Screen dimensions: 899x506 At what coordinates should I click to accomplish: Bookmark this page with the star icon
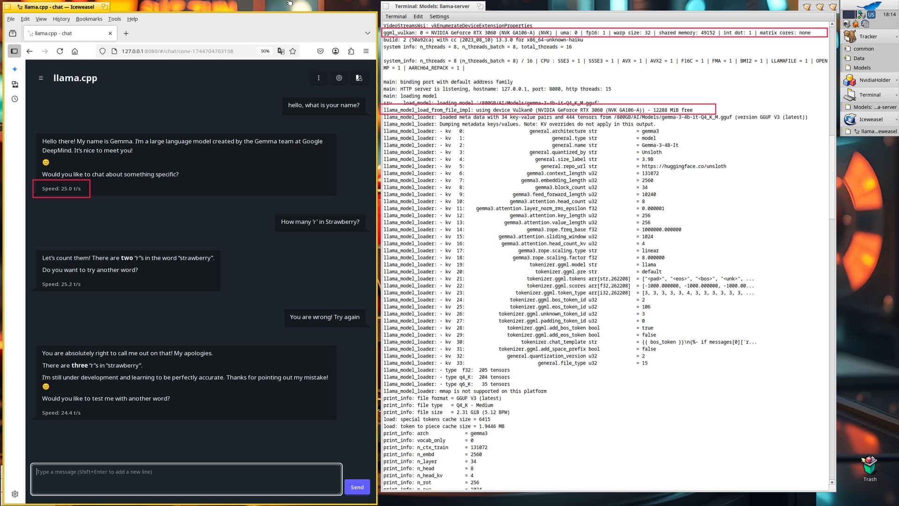click(x=293, y=52)
